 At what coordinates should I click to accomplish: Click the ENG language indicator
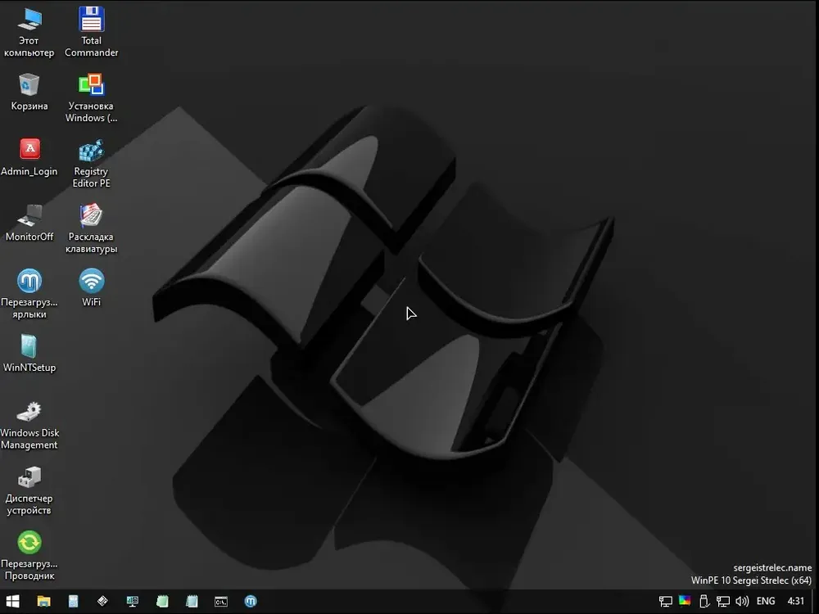click(766, 602)
